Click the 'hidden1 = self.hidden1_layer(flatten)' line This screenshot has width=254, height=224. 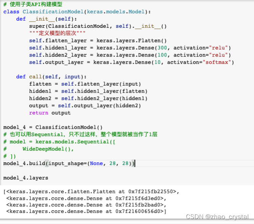click(88, 91)
